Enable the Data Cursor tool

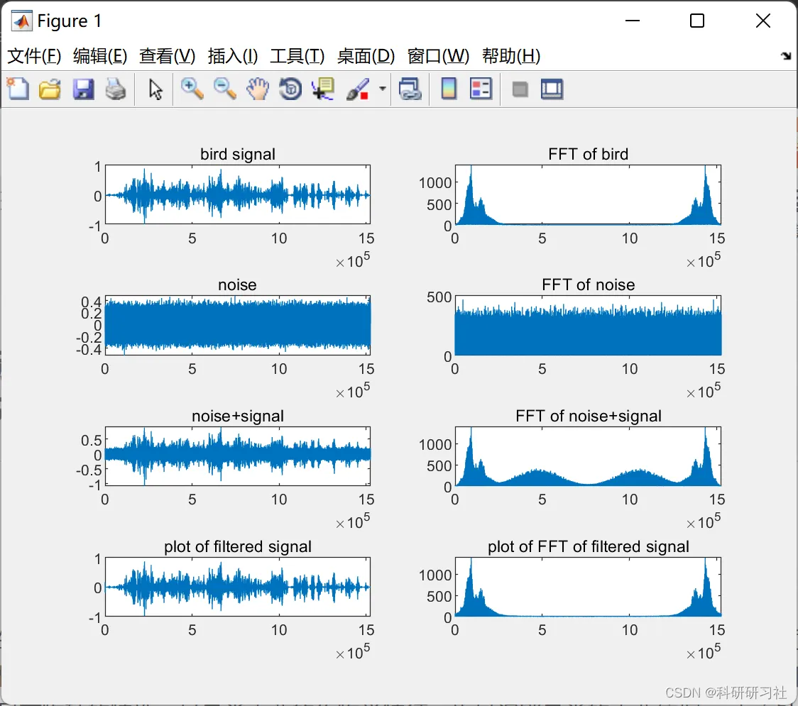point(323,89)
